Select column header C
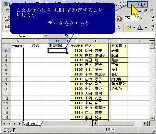Screen dimensions: 156x134 [x=57, y=41]
